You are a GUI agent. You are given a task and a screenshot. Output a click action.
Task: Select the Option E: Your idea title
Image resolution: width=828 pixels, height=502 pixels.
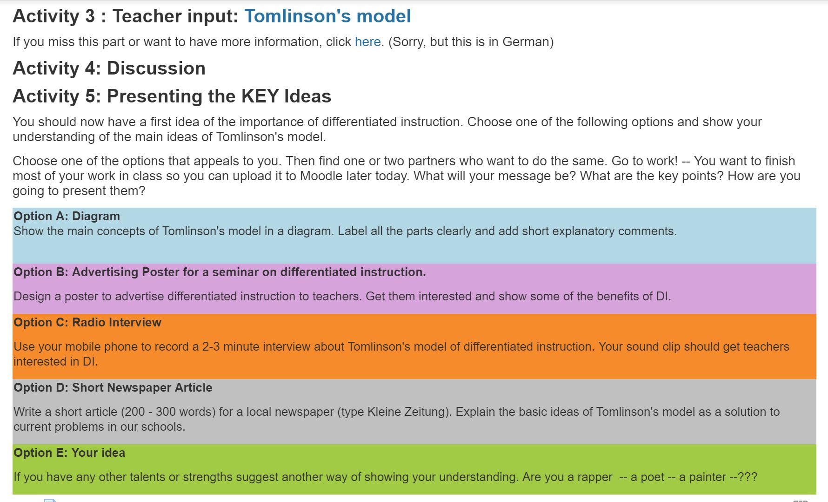(69, 453)
